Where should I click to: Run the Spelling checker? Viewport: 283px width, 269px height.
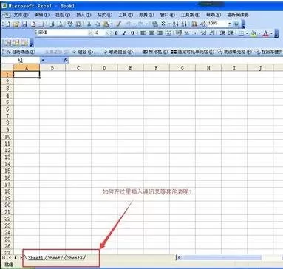(x=70, y=24)
